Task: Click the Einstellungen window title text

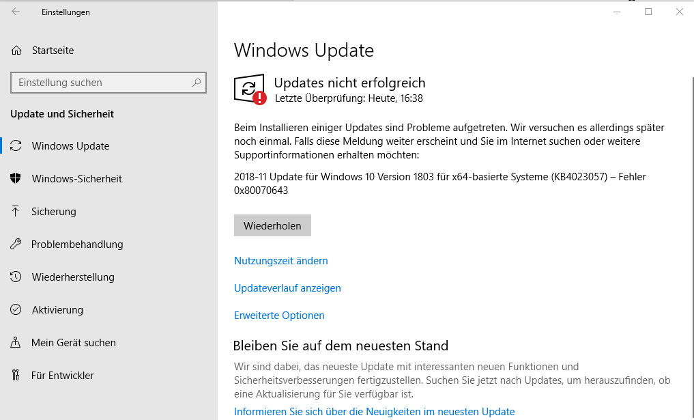Action: (66, 12)
